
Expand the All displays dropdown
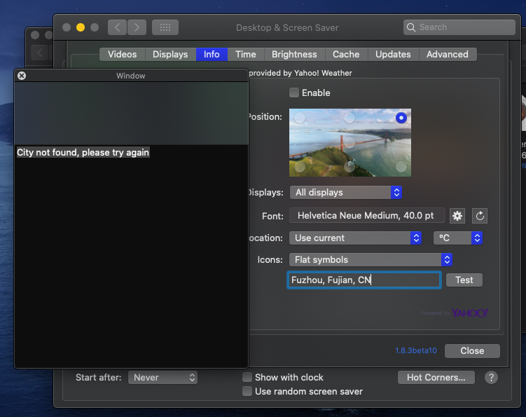coord(346,193)
